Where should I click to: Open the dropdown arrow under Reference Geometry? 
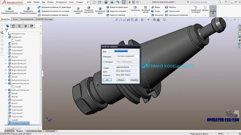(196, 15)
